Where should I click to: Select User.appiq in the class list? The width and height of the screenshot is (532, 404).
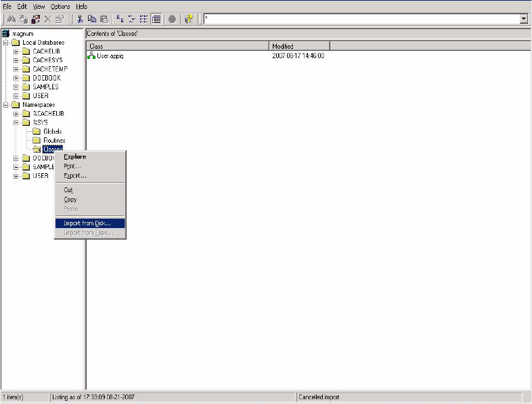pyautogui.click(x=110, y=55)
